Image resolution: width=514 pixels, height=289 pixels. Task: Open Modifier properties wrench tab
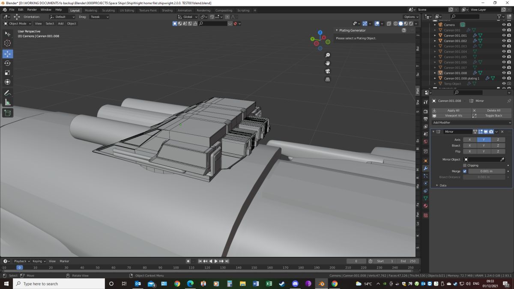[x=425, y=168]
